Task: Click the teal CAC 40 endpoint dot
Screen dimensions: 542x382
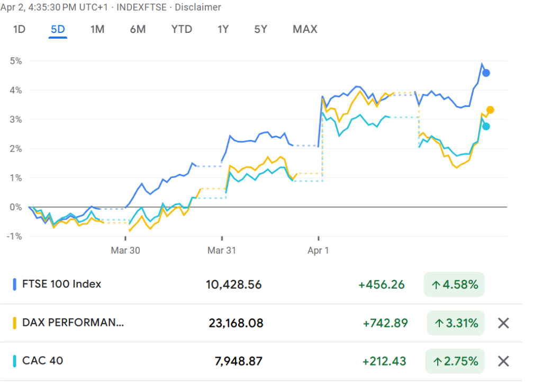Action: (x=486, y=126)
